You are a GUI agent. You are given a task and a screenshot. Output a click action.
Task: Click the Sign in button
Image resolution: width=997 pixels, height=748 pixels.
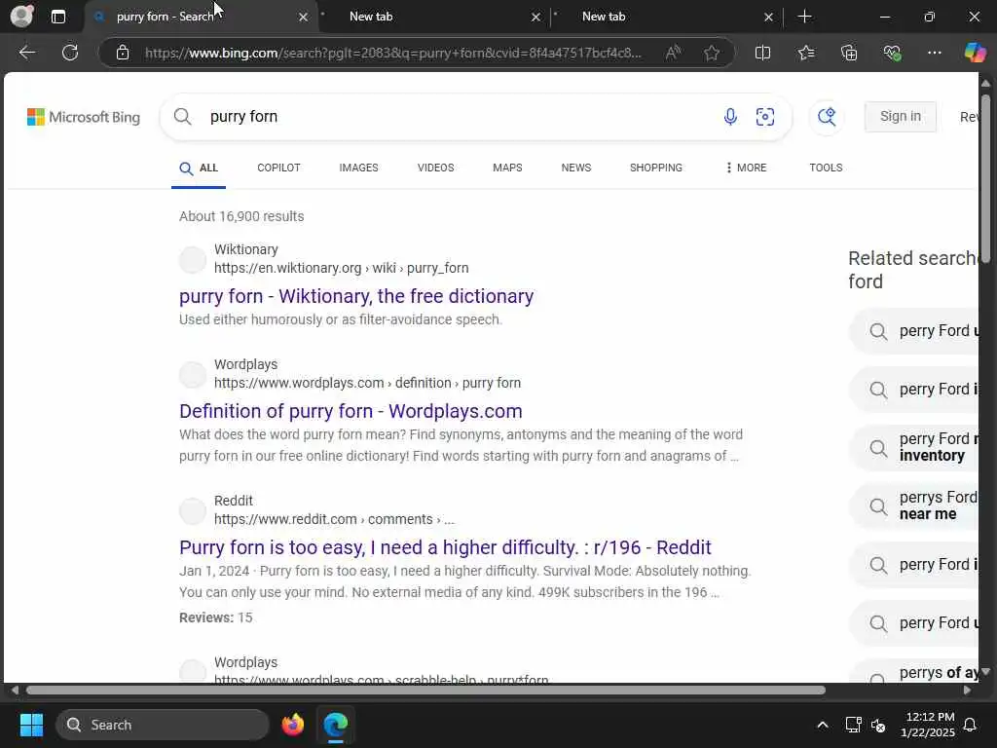tap(901, 117)
